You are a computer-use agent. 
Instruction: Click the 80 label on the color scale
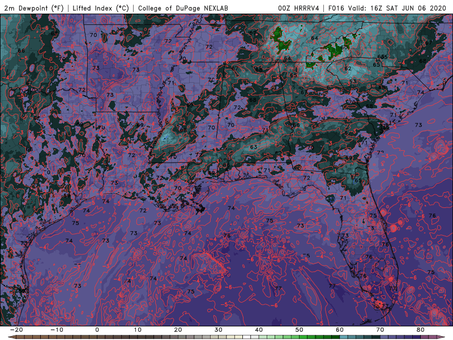pyautogui.click(x=421, y=330)
